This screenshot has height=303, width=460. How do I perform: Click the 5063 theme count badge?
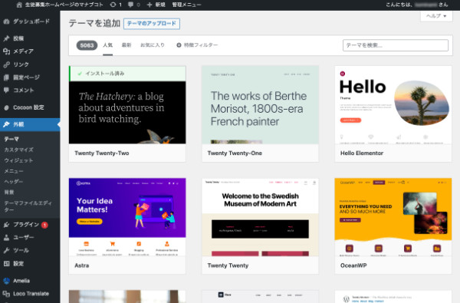(x=87, y=45)
